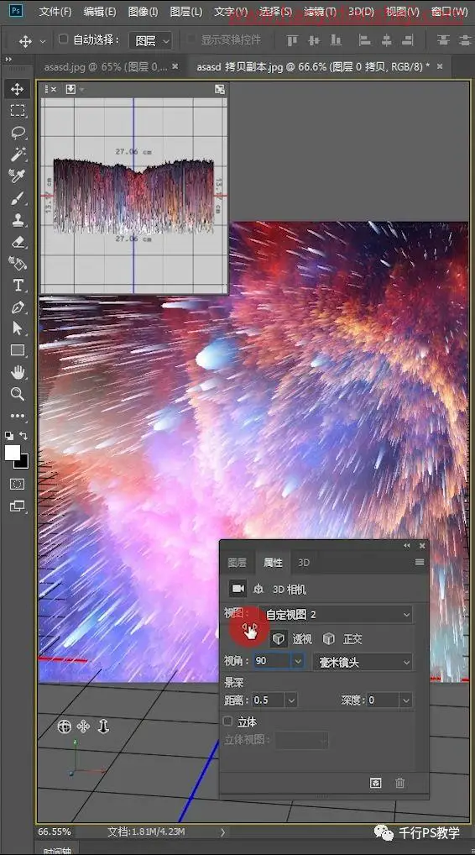Change the screen mode icon
This screenshot has width=475, height=855.
click(x=18, y=506)
